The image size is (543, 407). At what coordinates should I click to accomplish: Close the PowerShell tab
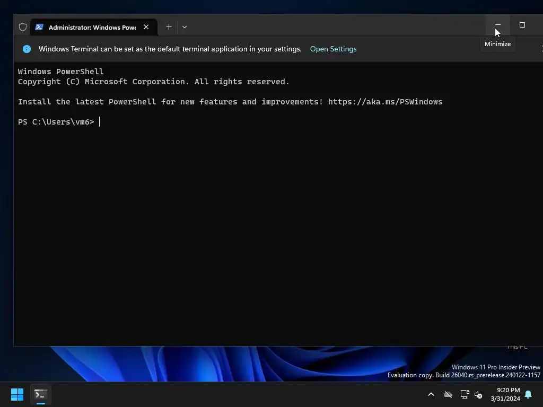pyautogui.click(x=146, y=27)
